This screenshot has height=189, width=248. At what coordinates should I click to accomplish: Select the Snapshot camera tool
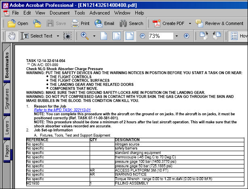[67, 36]
